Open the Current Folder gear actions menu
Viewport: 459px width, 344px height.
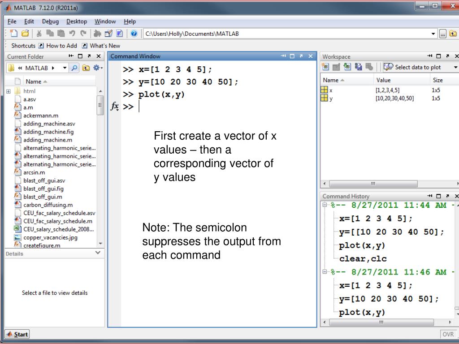coord(97,68)
